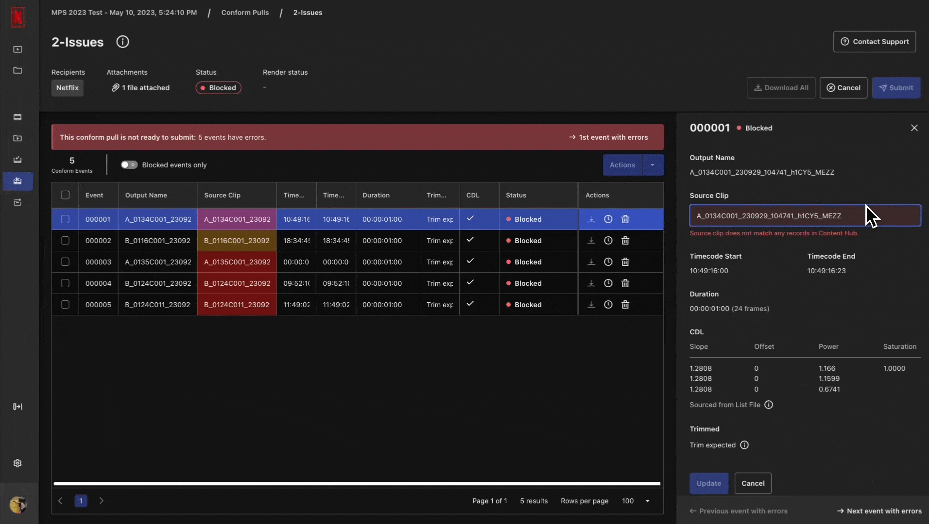Open the Conform Pulls breadcrumb

point(245,13)
